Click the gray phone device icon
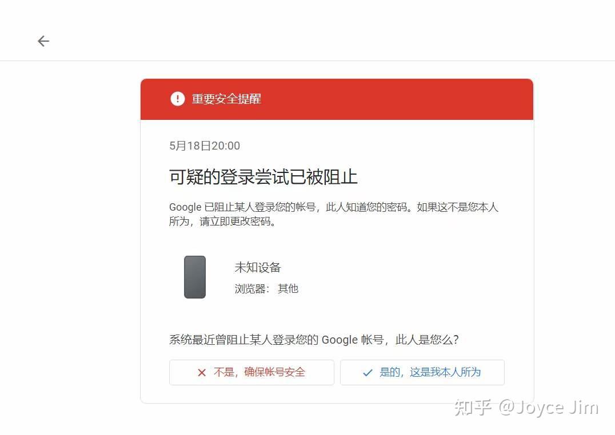The height and width of the screenshot is (435, 615). (195, 277)
